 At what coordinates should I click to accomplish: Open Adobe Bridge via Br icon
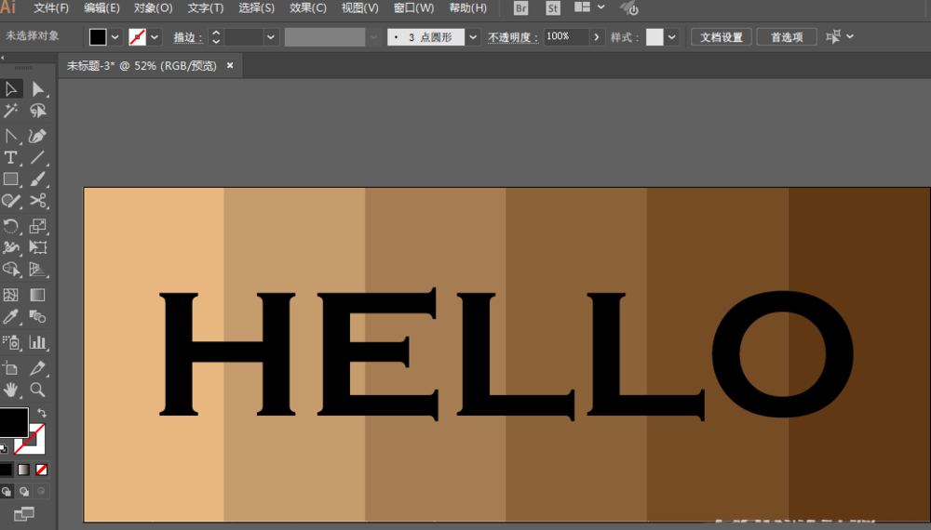click(520, 8)
